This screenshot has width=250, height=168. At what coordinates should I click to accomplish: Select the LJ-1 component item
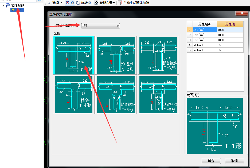[x=17, y=10]
